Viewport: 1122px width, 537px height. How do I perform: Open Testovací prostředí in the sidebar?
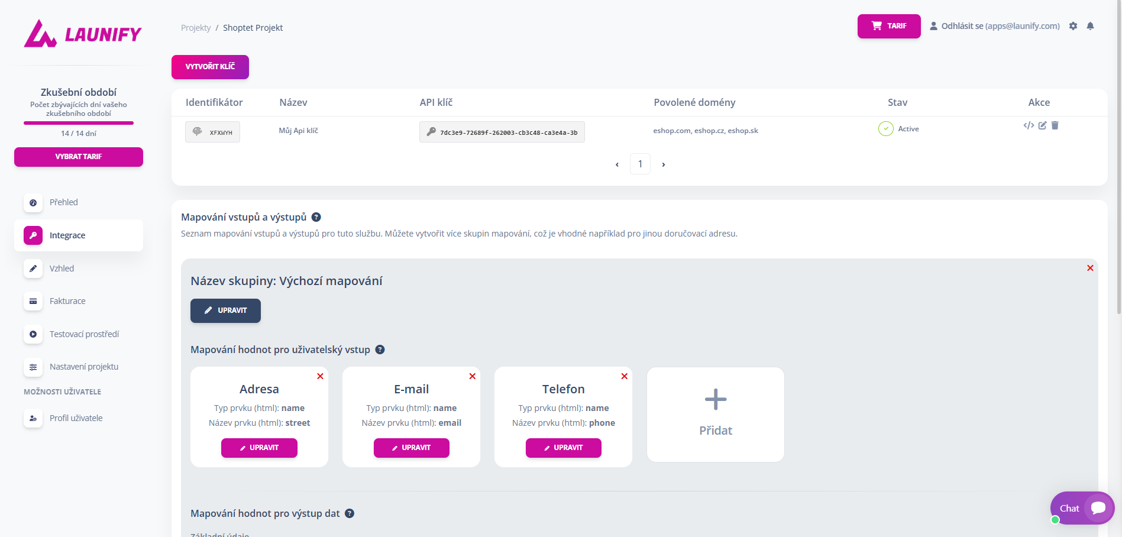[84, 334]
